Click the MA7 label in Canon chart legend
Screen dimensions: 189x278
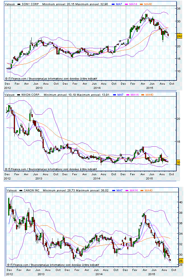[x=119, y=191]
